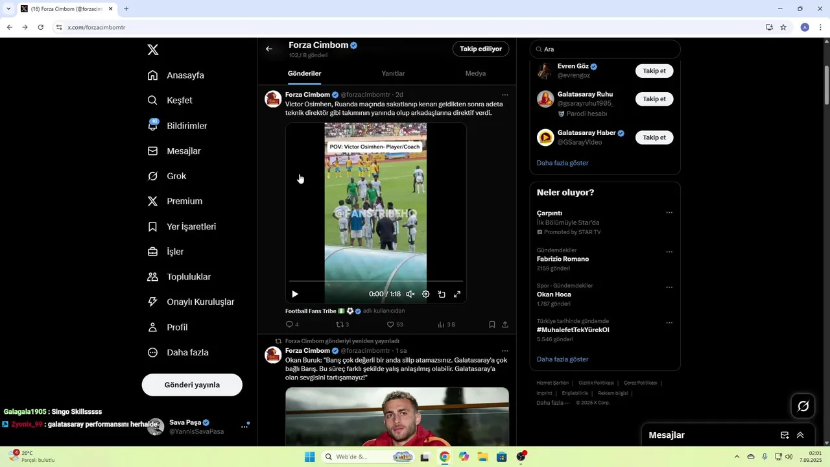Open options for Fabrizio Romano trend
Image resolution: width=830 pixels, height=467 pixels.
(669, 252)
